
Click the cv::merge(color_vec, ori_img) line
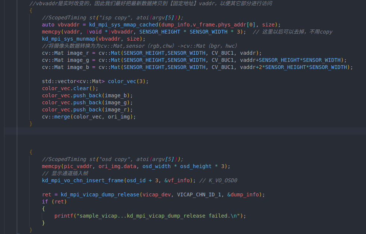89,117
